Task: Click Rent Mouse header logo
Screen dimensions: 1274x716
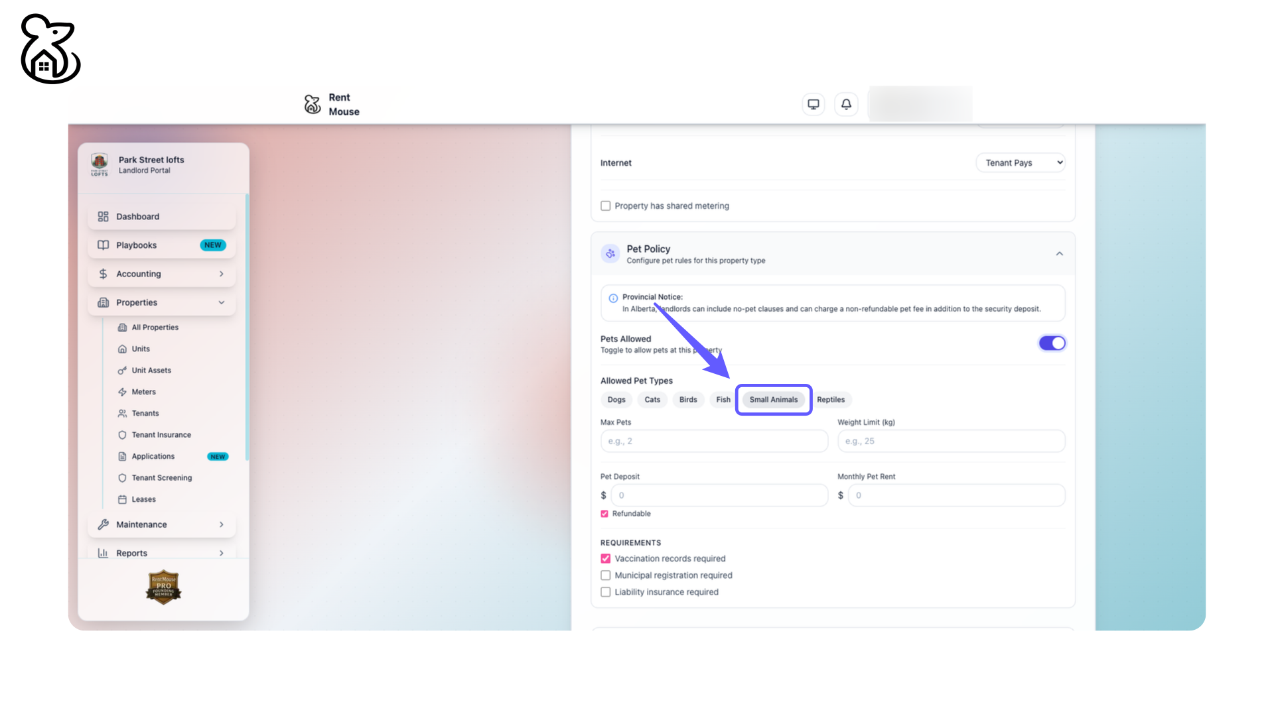Action: (332, 104)
